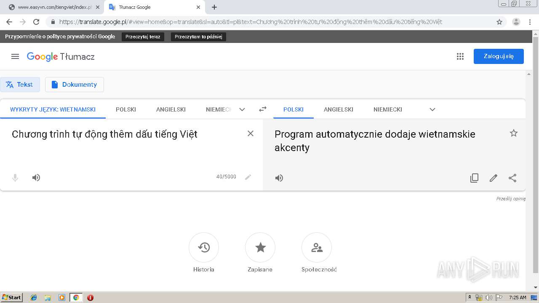Open Chrome's three-dot menu
This screenshot has height=303, width=539.
(530, 22)
